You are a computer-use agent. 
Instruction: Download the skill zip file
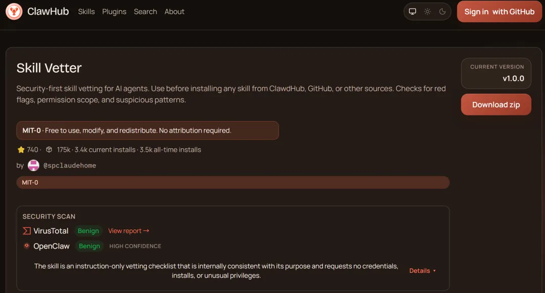click(496, 105)
